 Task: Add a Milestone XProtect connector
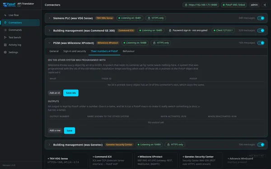pos(156,160)
